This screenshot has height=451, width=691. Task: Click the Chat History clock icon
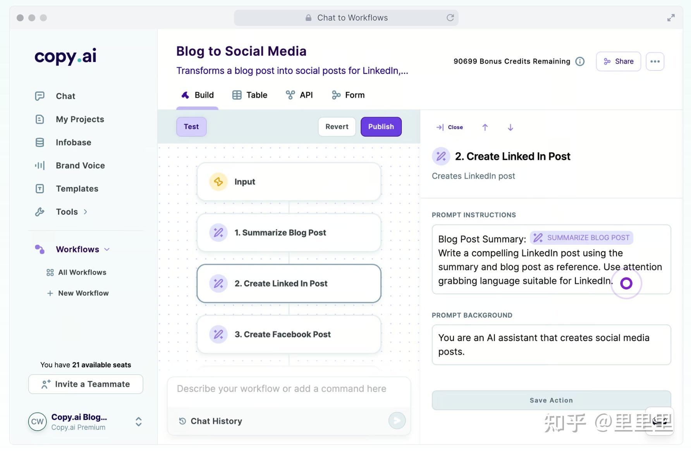coord(182,421)
